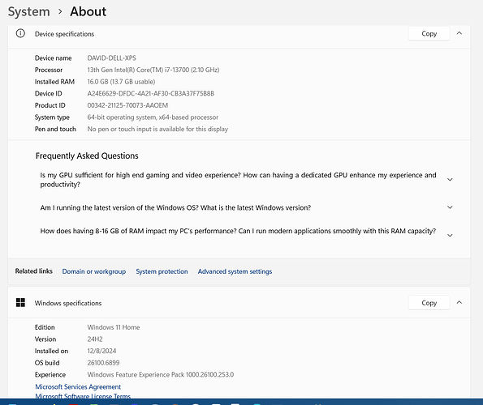Select processor value i7-13700 text
The height and width of the screenshot is (405, 483).
[153, 70]
